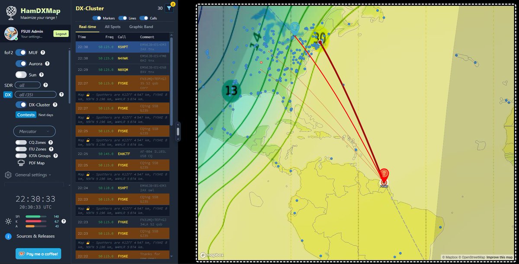Click the SFI progress bar

(36, 217)
